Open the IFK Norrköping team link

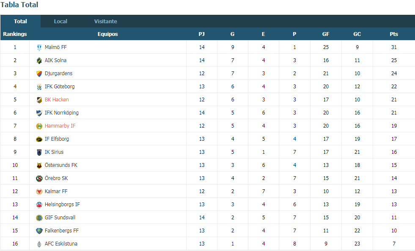(62, 113)
